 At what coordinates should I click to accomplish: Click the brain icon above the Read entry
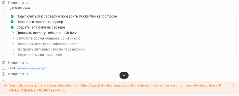[x=4, y=62]
